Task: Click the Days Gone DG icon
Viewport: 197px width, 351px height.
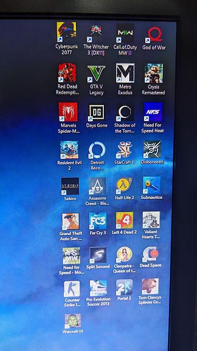Action: (97, 113)
